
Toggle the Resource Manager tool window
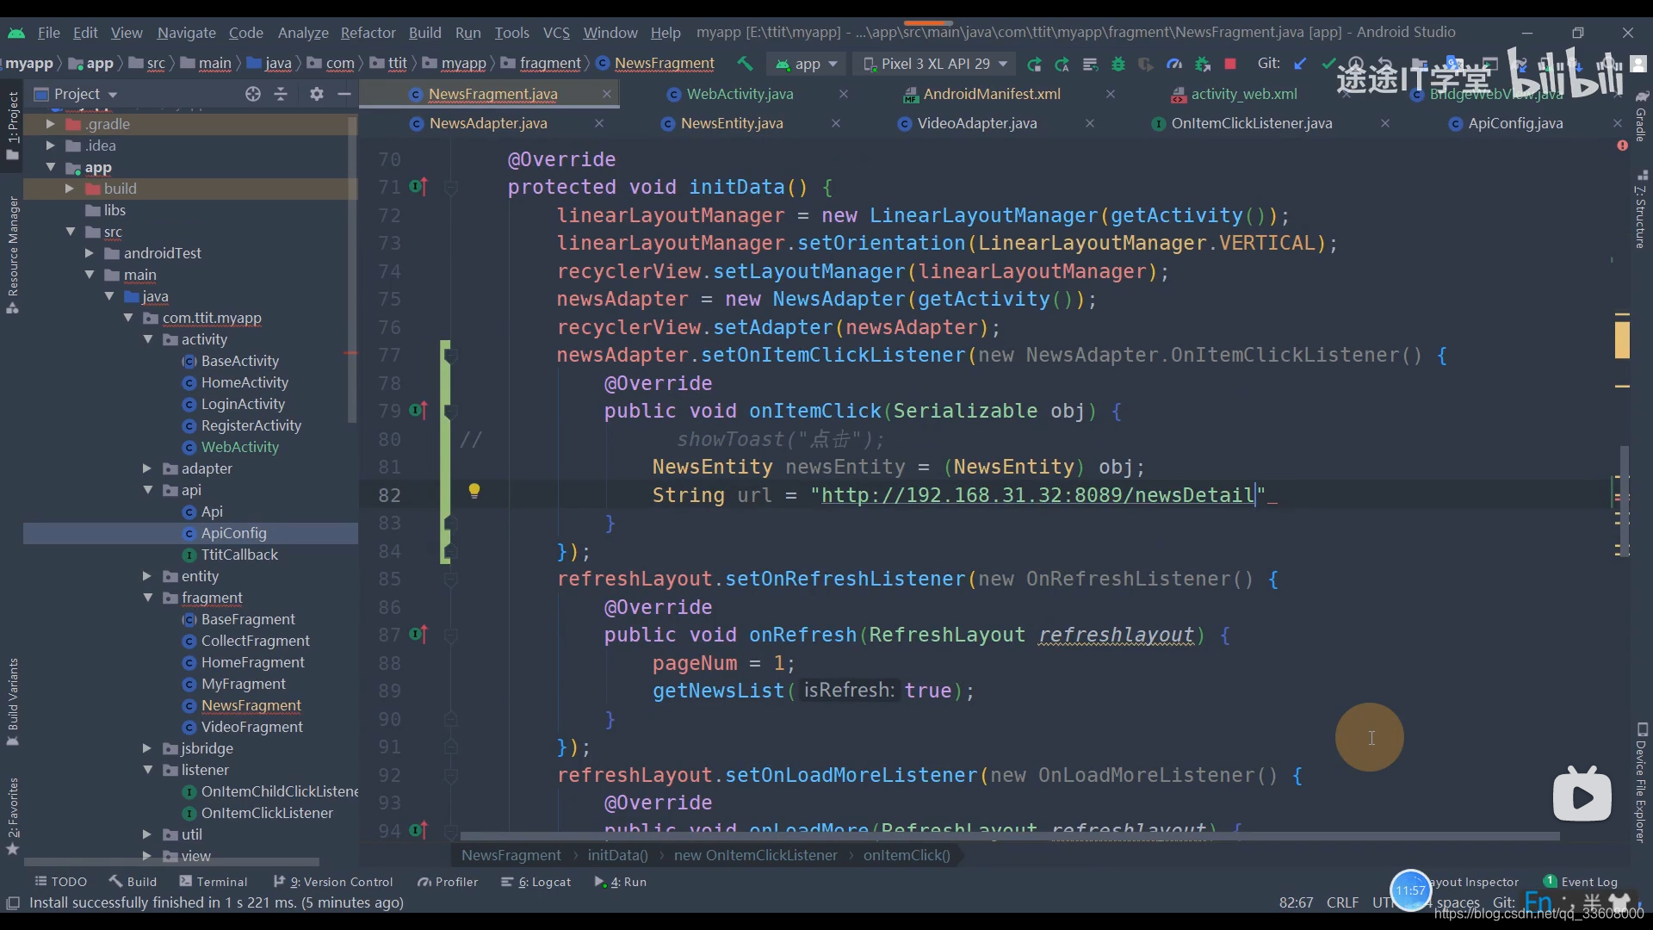12,255
